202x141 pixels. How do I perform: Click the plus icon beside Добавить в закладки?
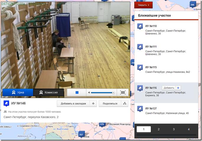tap(93, 104)
